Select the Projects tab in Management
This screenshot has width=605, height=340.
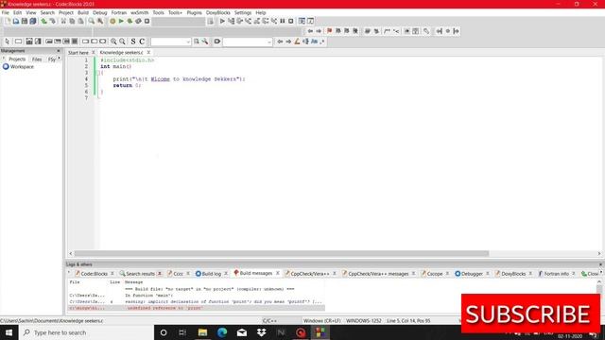(17, 59)
